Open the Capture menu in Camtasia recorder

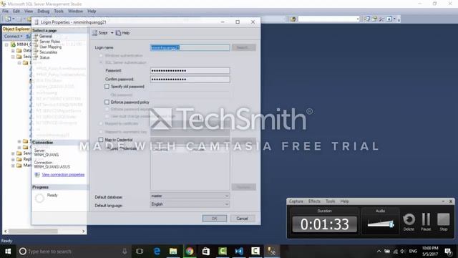pyautogui.click(x=296, y=201)
